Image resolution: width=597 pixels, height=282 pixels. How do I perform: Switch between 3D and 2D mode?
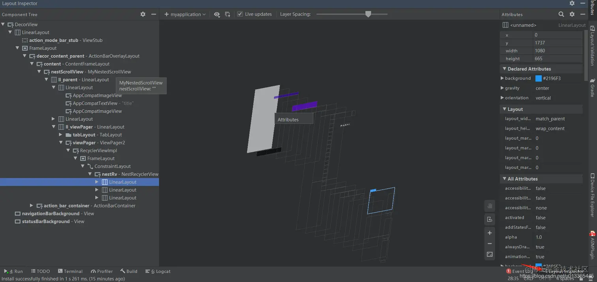tap(490, 219)
